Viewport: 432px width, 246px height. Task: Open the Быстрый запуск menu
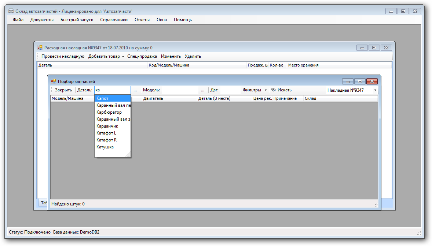77,20
